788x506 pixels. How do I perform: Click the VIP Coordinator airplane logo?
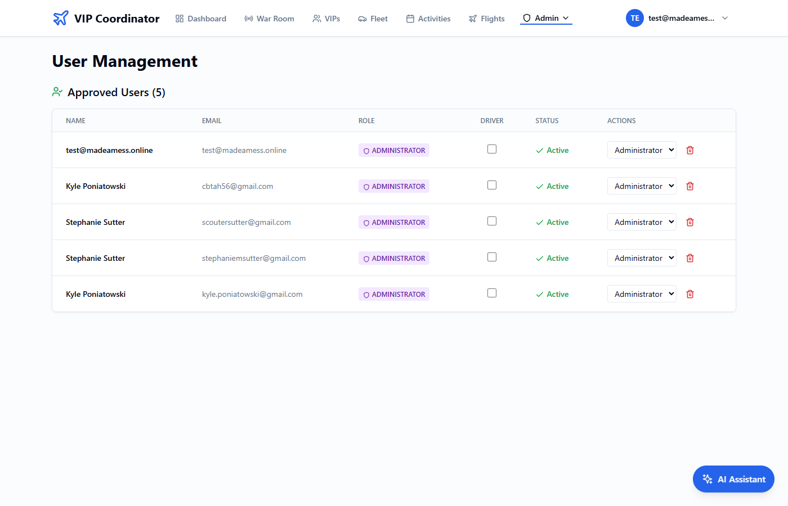pyautogui.click(x=61, y=18)
